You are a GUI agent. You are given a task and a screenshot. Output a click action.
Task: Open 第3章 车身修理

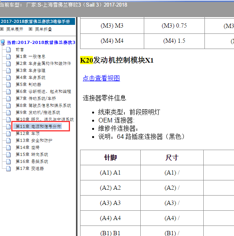click(31, 70)
